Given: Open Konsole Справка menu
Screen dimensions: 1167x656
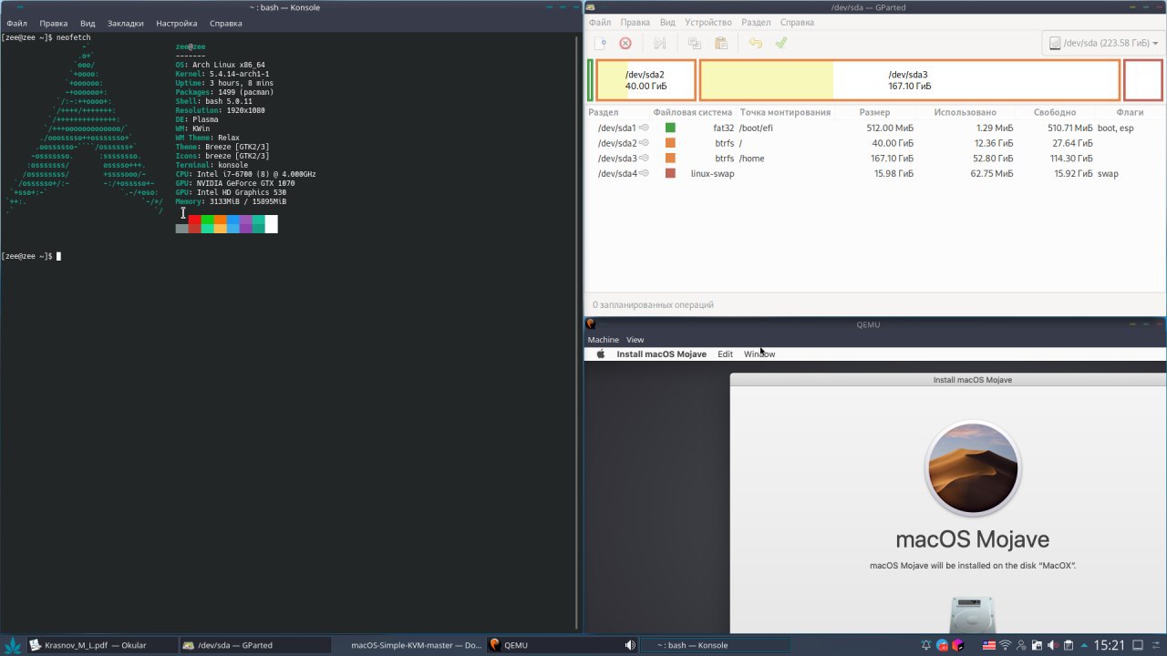Looking at the screenshot, I should coord(225,23).
